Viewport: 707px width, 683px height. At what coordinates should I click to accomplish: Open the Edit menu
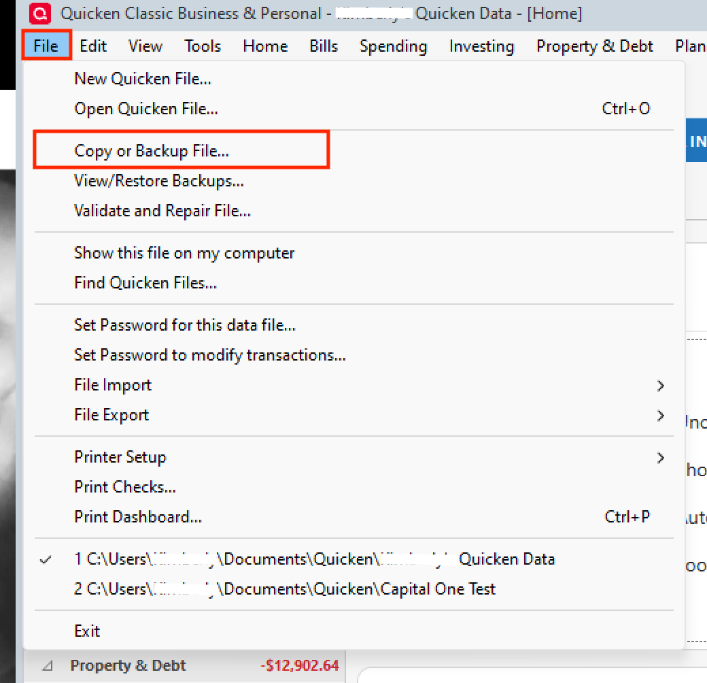93,46
